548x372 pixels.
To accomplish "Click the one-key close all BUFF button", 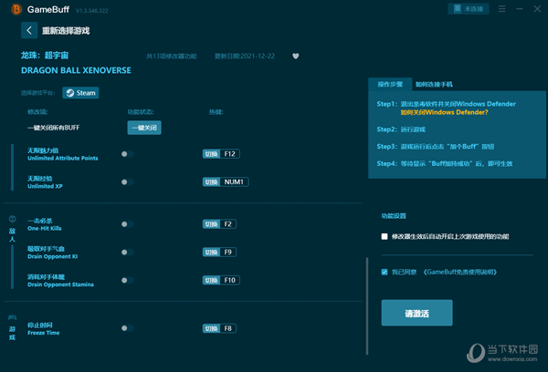I will [x=144, y=128].
